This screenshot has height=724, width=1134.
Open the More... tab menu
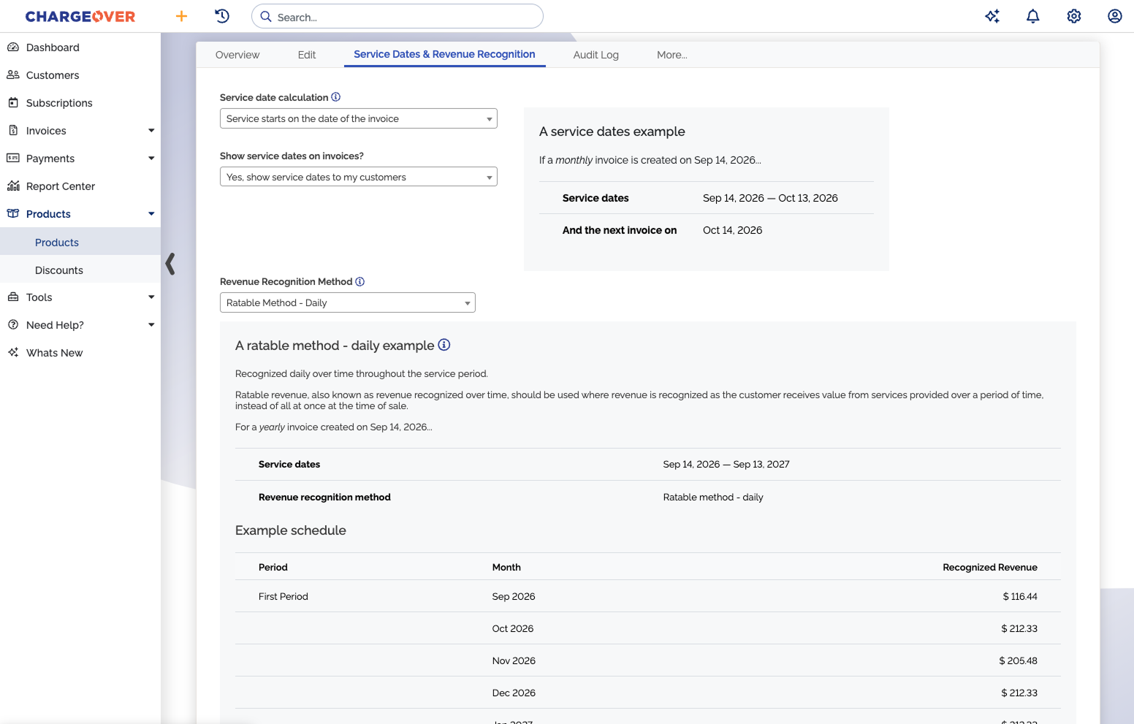(x=672, y=55)
